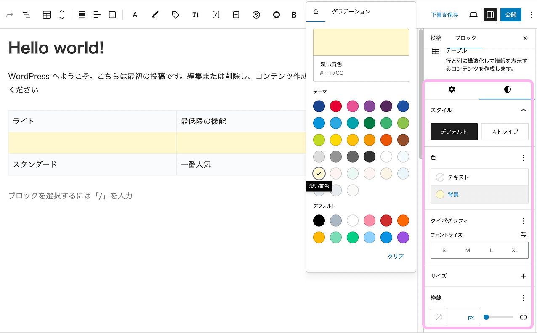Viewport: 537px width, 336px height.
Task: Click the 下書き保存 link
Action: [445, 15]
